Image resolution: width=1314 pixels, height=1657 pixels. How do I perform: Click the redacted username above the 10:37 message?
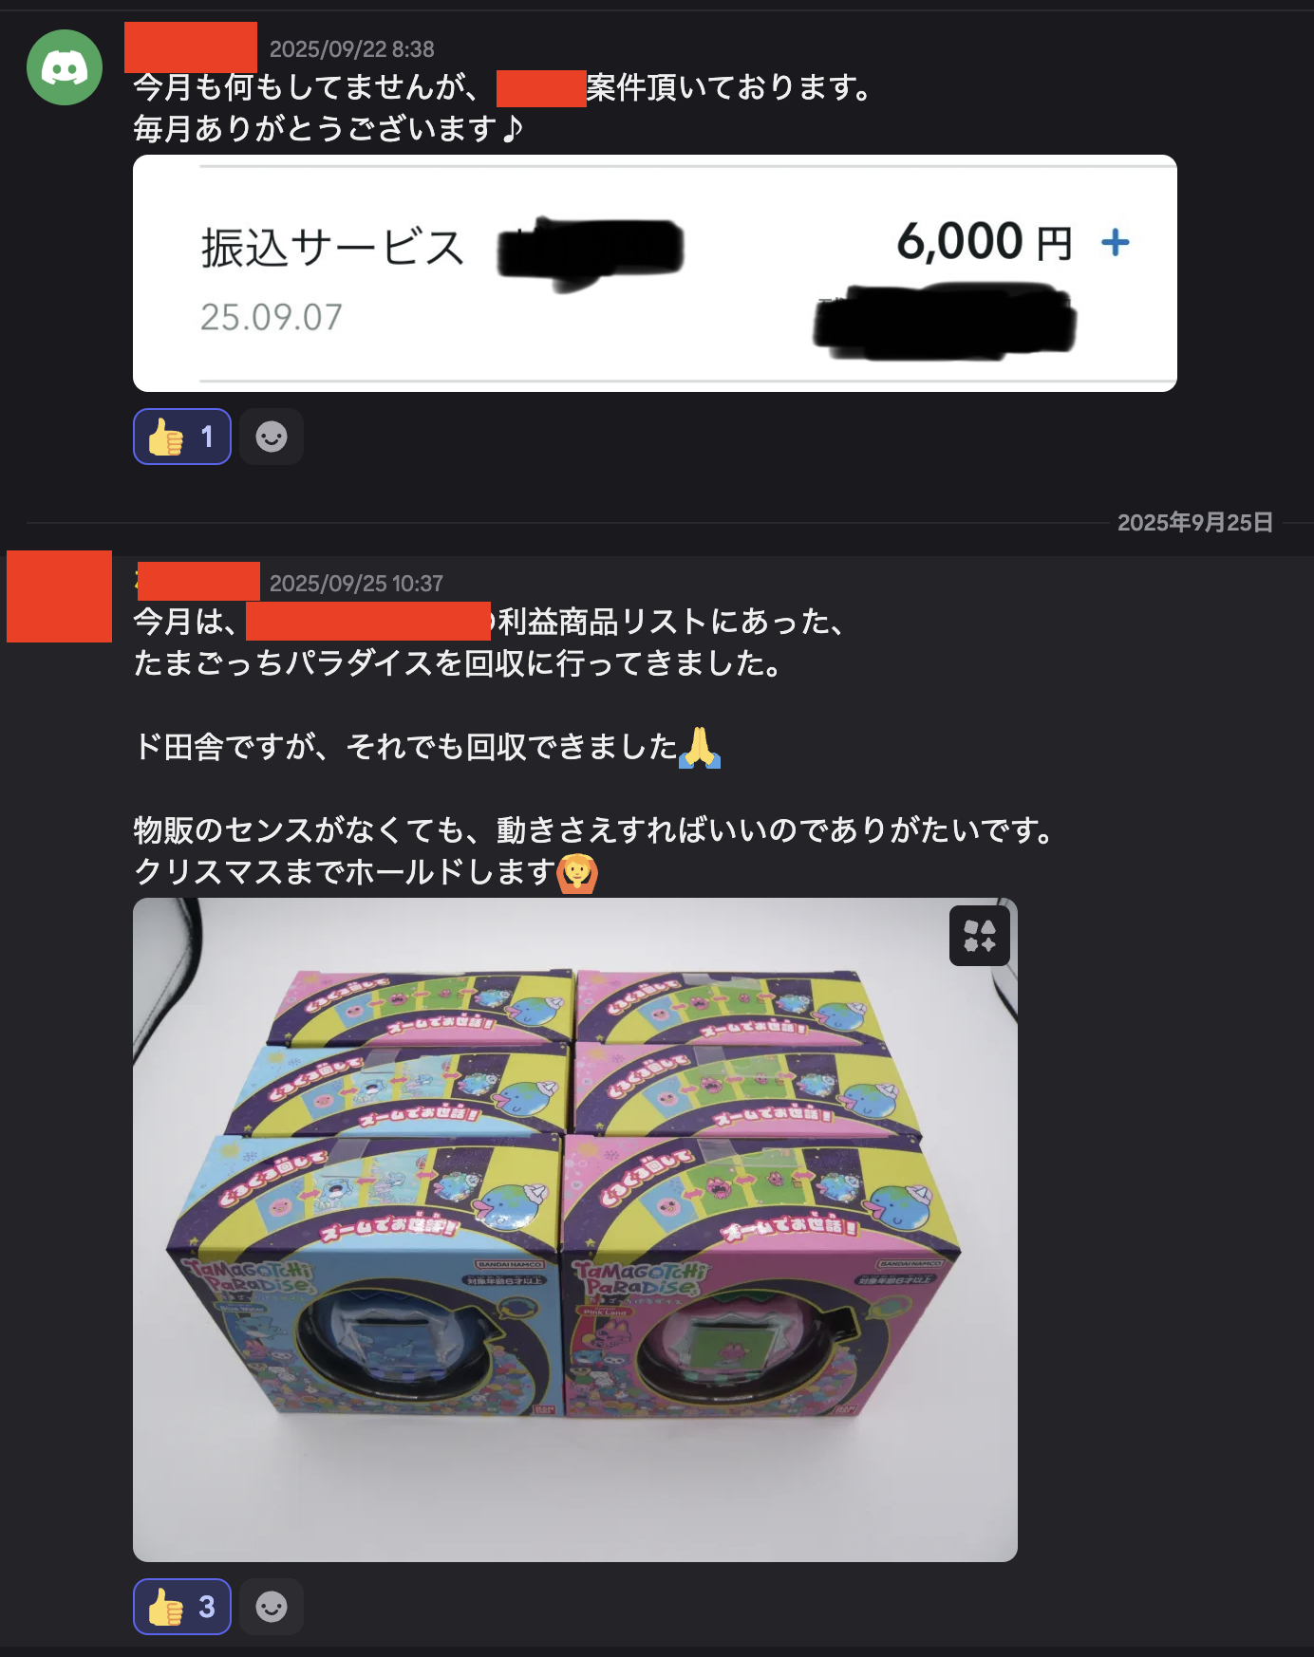[198, 581]
